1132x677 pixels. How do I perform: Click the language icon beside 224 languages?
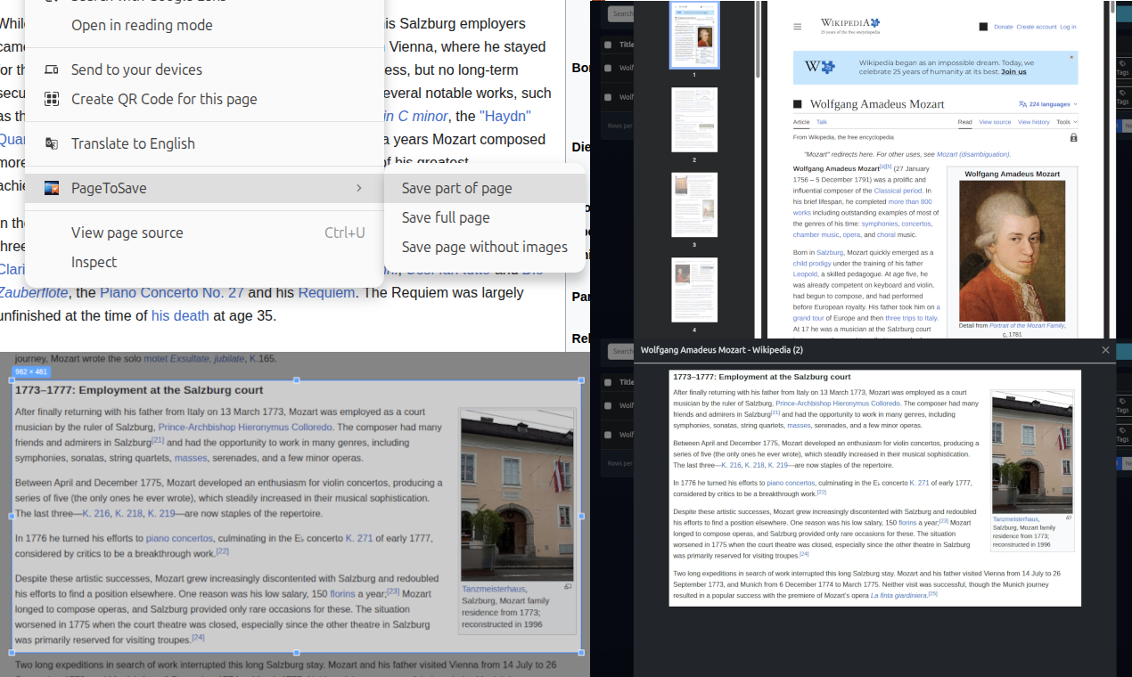click(1022, 104)
